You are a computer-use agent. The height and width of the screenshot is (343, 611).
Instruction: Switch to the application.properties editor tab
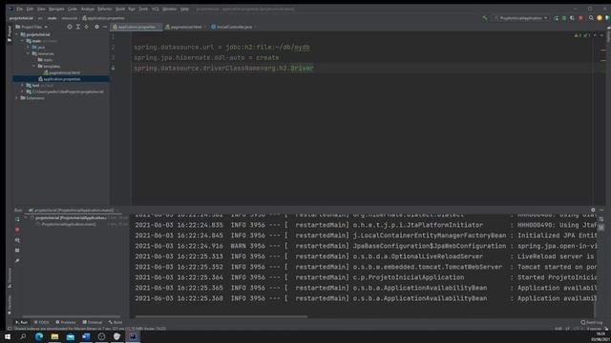point(137,27)
